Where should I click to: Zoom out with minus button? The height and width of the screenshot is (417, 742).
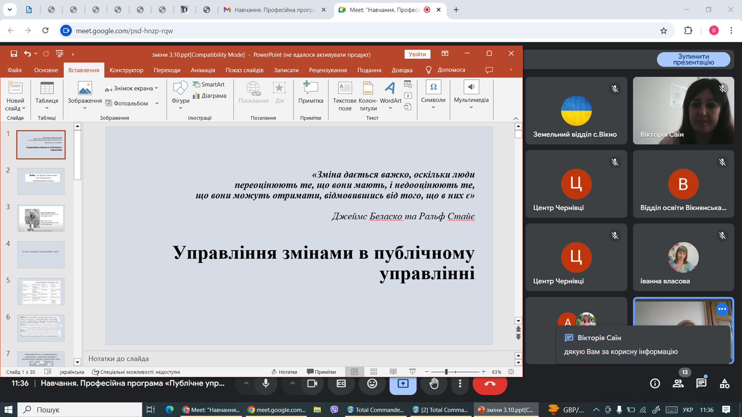[427, 372]
